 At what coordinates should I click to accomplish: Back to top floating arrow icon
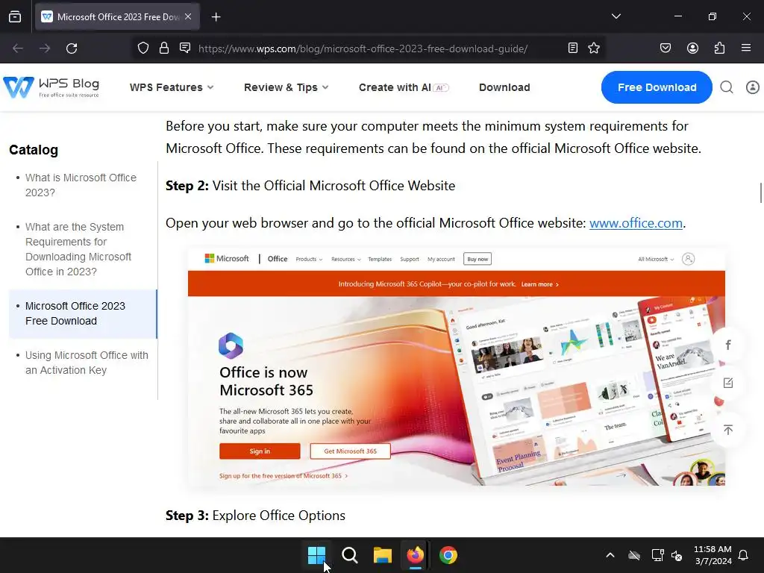(x=728, y=430)
